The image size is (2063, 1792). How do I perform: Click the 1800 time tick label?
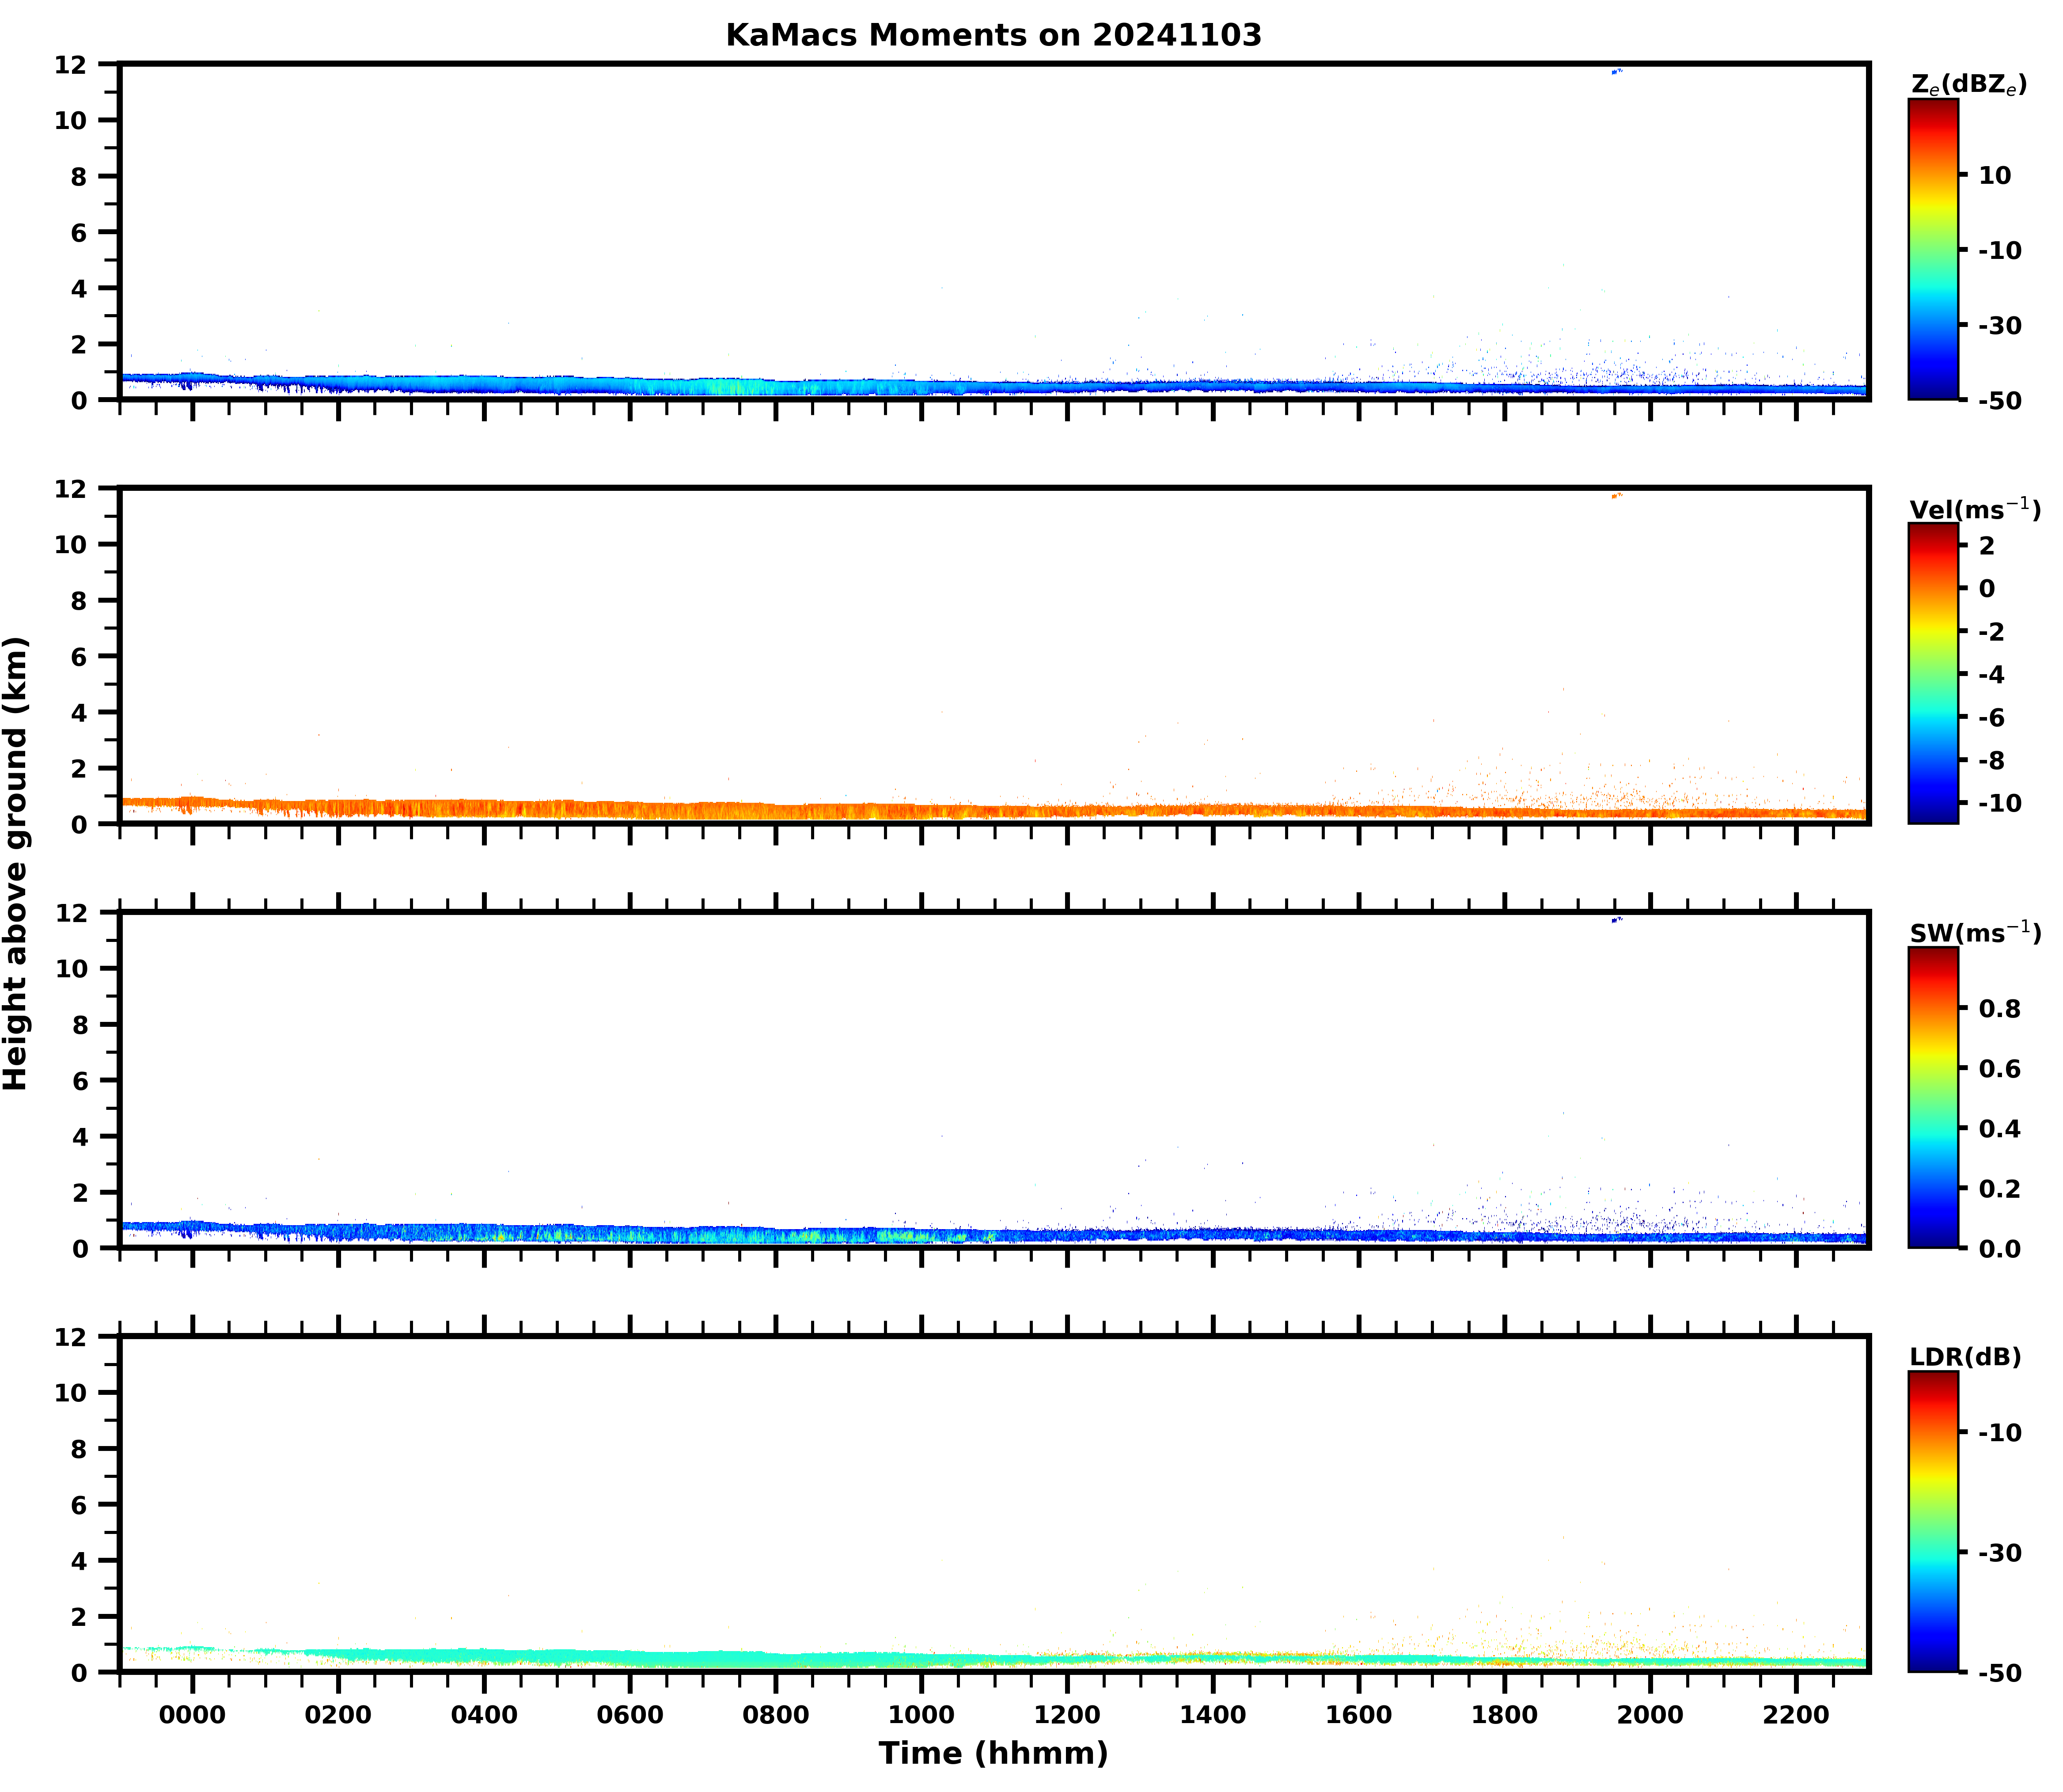point(1504,1715)
